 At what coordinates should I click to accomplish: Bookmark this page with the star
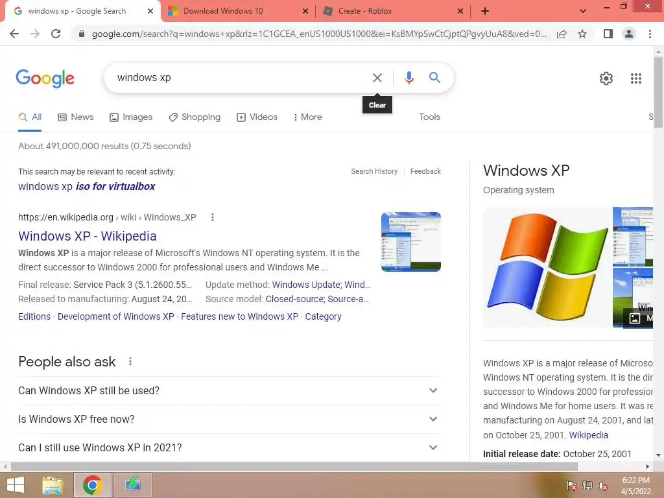pyautogui.click(x=582, y=34)
